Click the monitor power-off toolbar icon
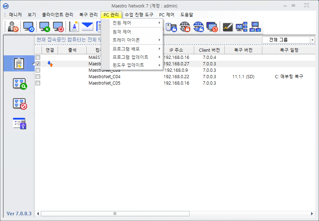Screen dimensions: 319x221 click(58, 27)
